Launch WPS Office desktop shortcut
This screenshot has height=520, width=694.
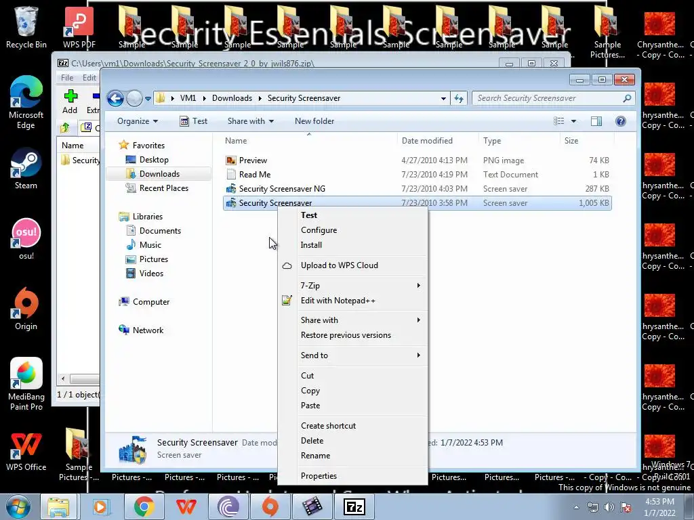26,452
